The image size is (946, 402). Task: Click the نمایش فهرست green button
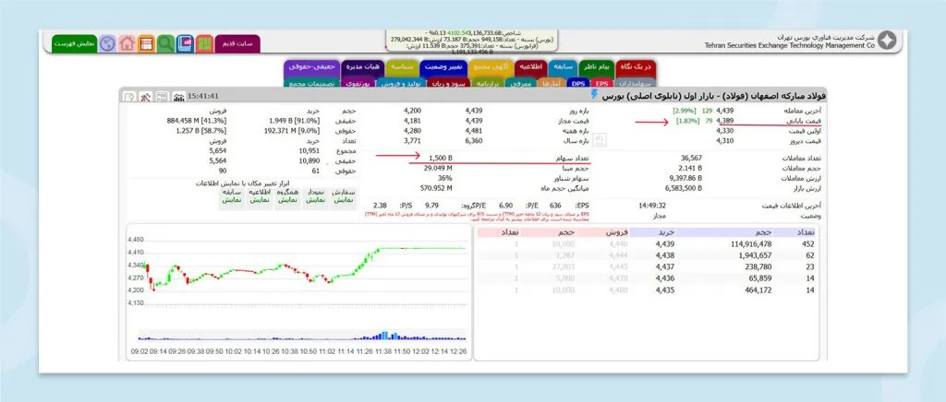(74, 44)
